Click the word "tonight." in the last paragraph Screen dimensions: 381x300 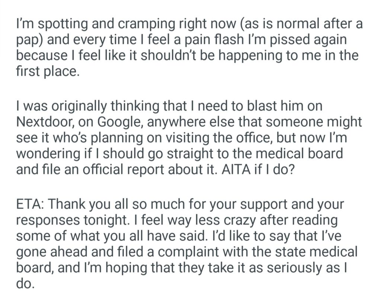click(107, 220)
